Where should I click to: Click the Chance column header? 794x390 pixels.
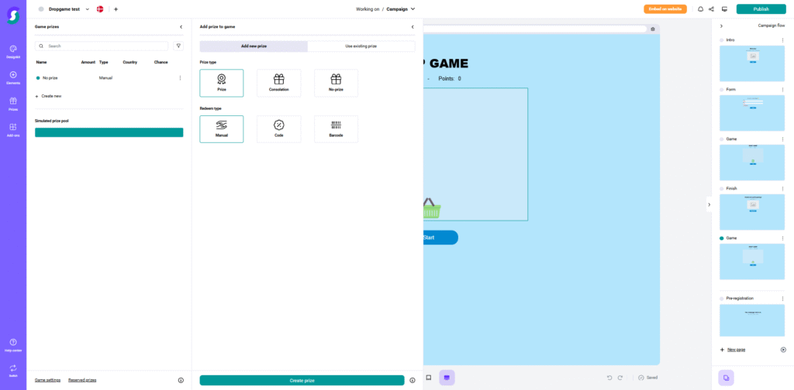161,62
